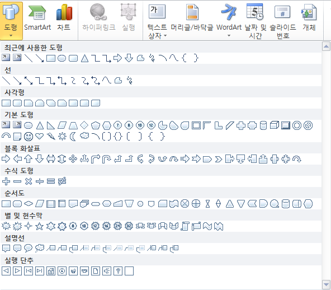Click the scrollbar down arrow in shapes list

326,284
